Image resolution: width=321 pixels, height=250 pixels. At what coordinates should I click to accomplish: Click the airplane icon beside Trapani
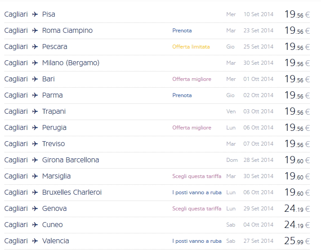[x=35, y=112]
